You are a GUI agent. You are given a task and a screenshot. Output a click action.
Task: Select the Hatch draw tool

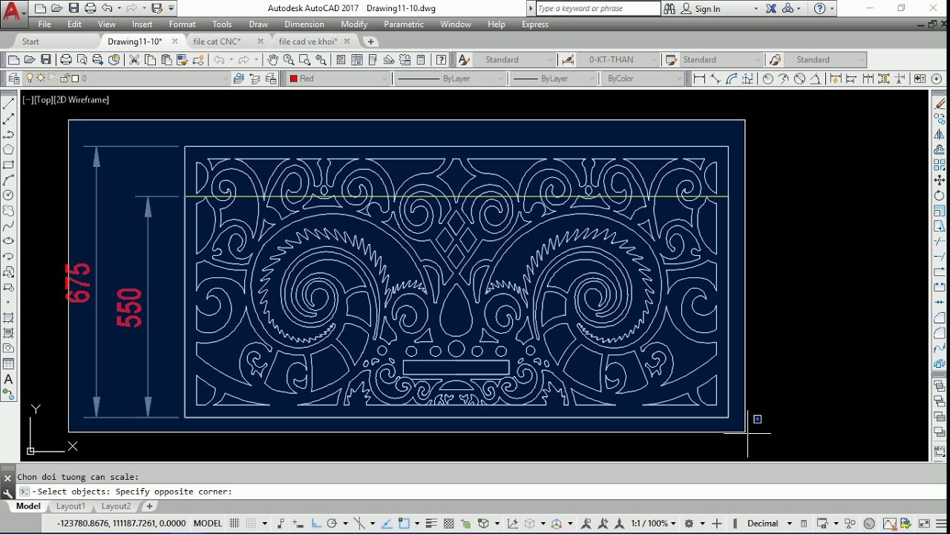(9, 318)
